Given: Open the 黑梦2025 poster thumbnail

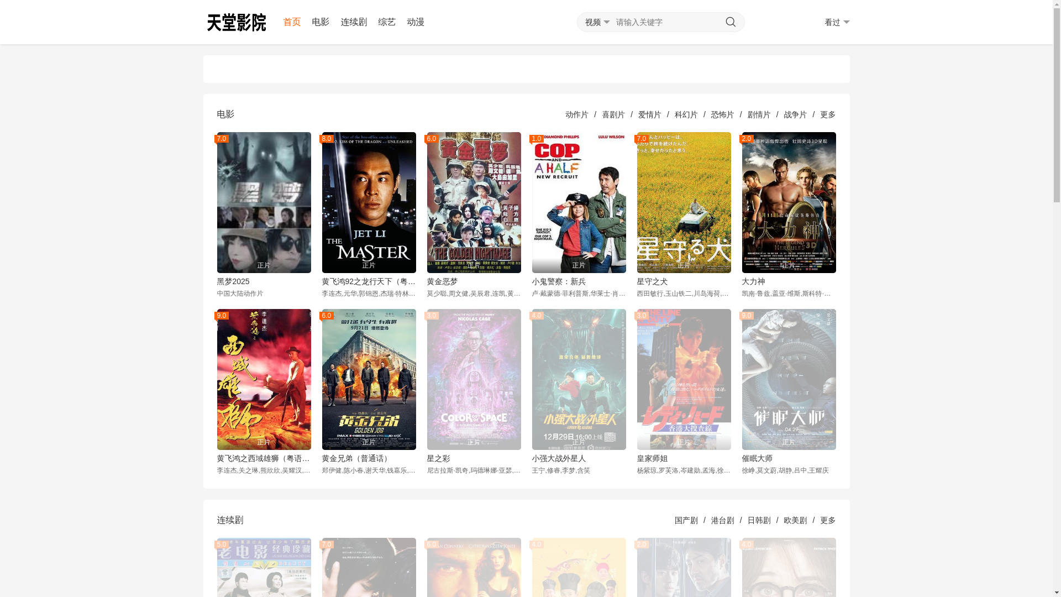Looking at the screenshot, I should click(264, 202).
